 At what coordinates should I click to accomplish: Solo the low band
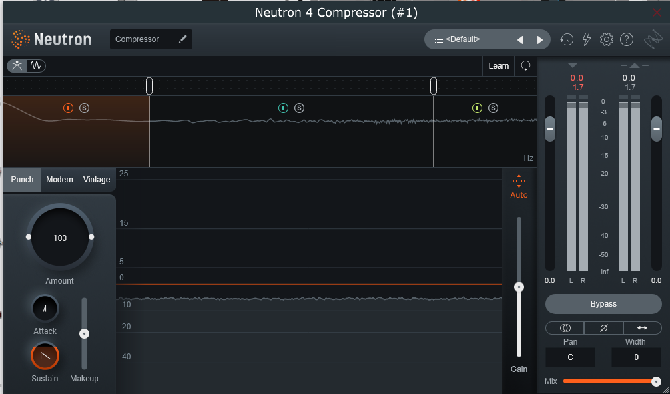(x=84, y=108)
